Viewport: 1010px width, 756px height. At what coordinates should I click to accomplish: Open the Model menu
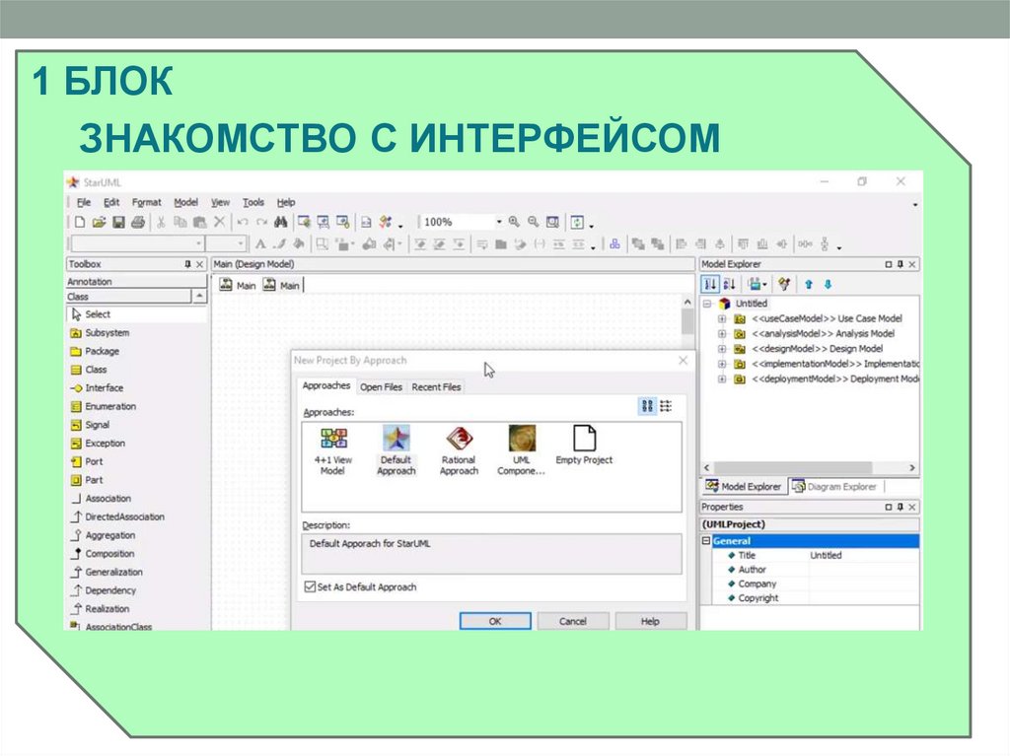point(185,202)
